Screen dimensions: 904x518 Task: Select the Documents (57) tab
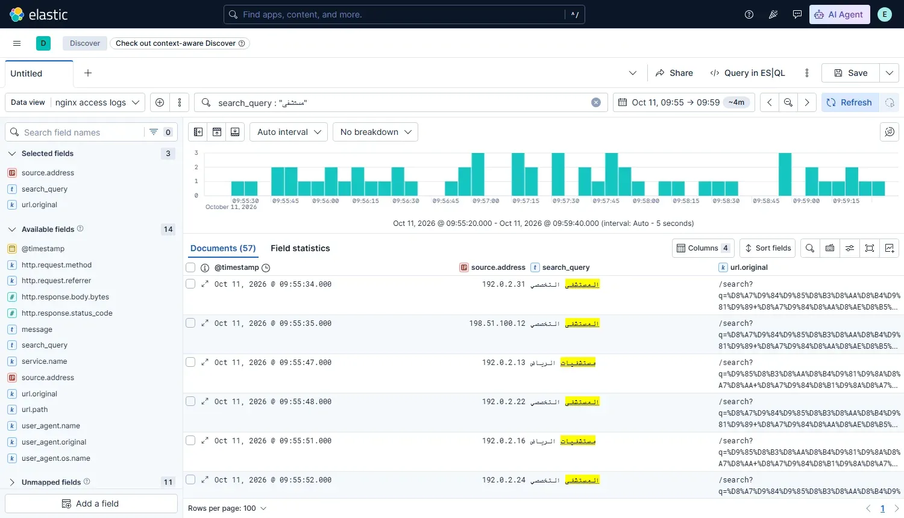click(223, 248)
